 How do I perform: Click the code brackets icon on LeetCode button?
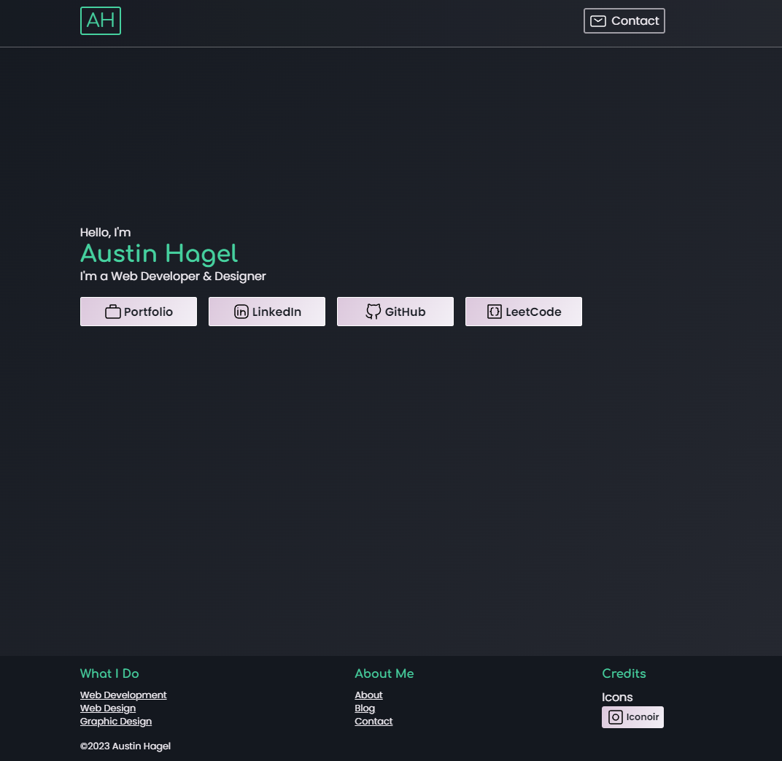[494, 311]
